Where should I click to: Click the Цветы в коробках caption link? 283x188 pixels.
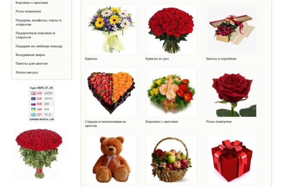(x=221, y=59)
